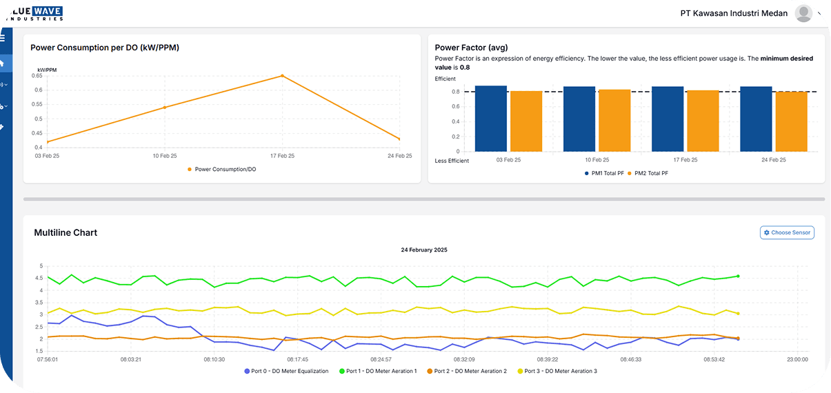The width and height of the screenshot is (831, 393).
Task: Toggle Port 1 - DO Meter Aeration 1 series
Action: [x=381, y=371]
